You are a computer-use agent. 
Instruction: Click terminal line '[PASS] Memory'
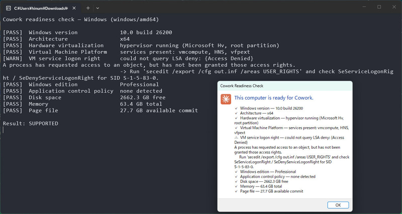tap(82, 104)
